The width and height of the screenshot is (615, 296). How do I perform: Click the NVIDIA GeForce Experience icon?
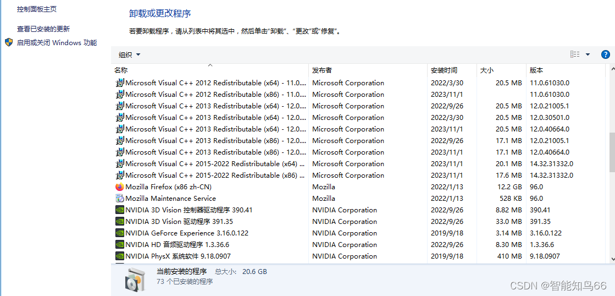pos(120,233)
